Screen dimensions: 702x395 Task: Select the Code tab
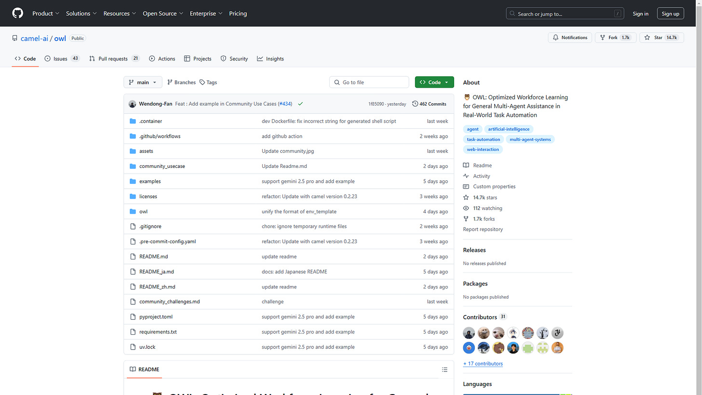(25, 59)
